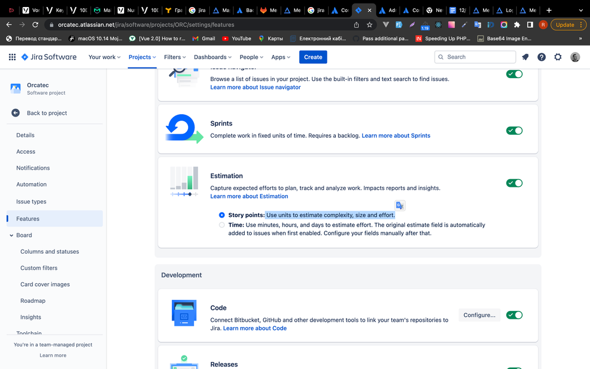
Task: Open the browser extensions puzzle icon
Action: coord(517,24)
